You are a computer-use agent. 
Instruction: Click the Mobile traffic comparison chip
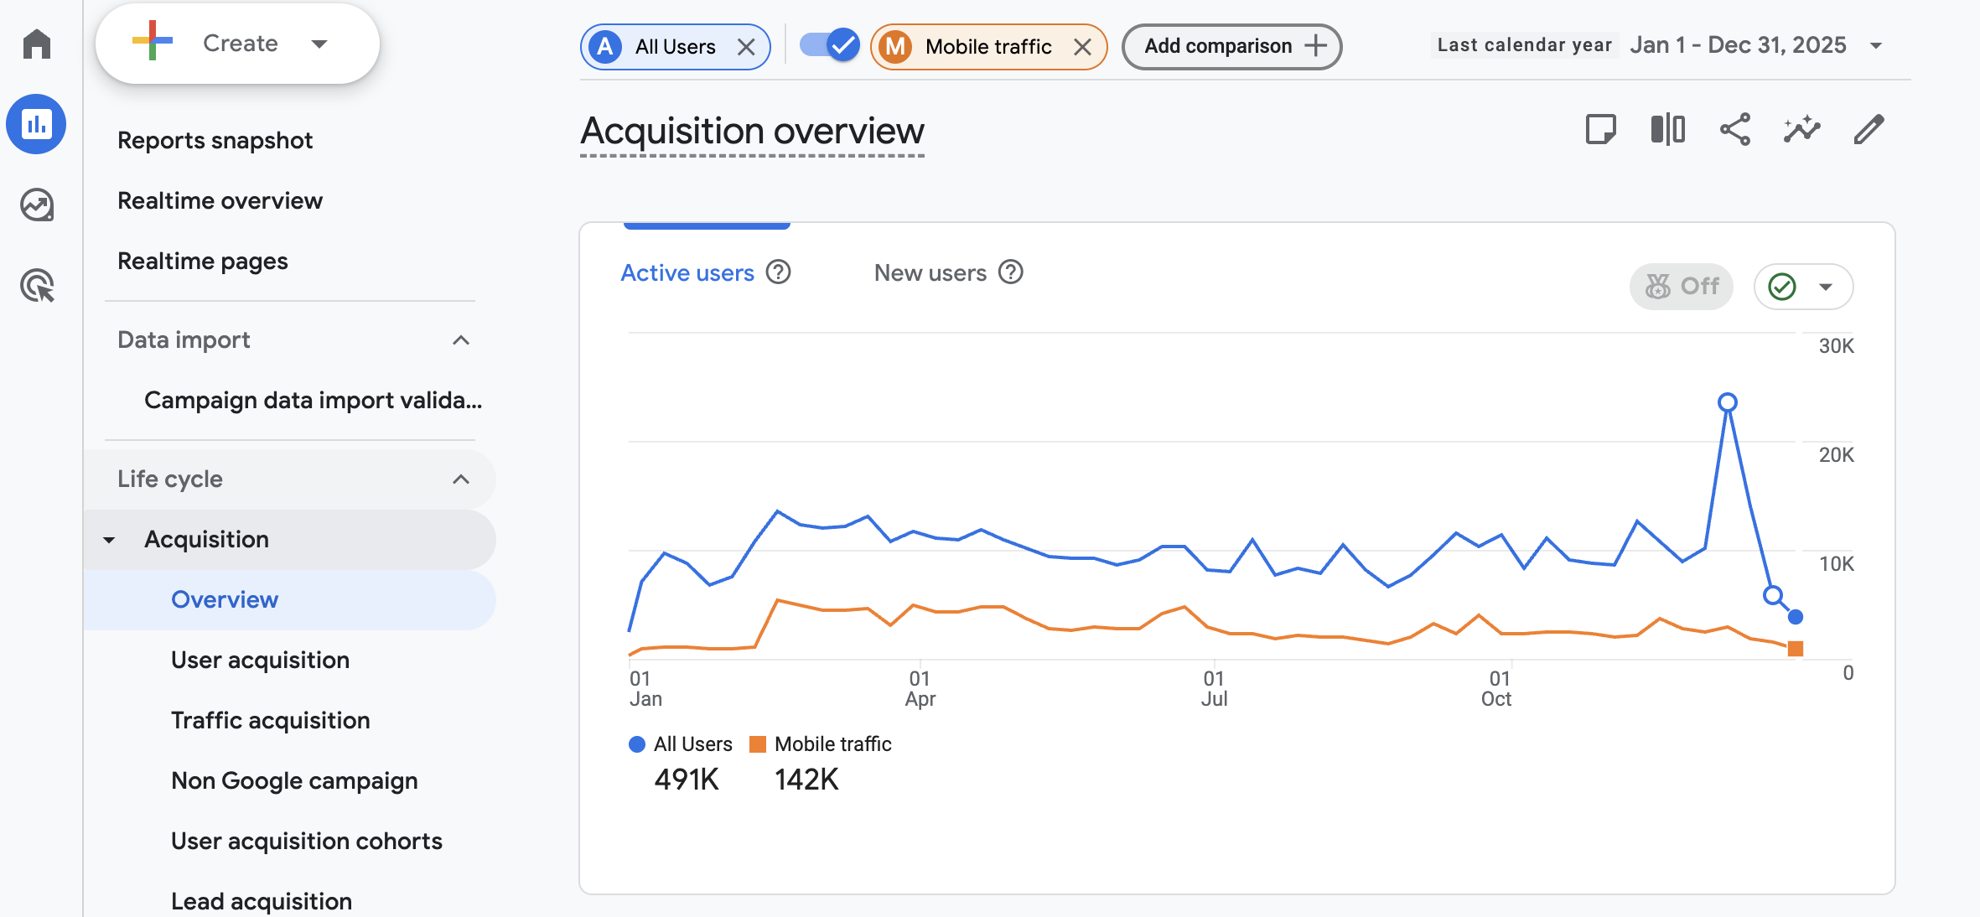988,47
